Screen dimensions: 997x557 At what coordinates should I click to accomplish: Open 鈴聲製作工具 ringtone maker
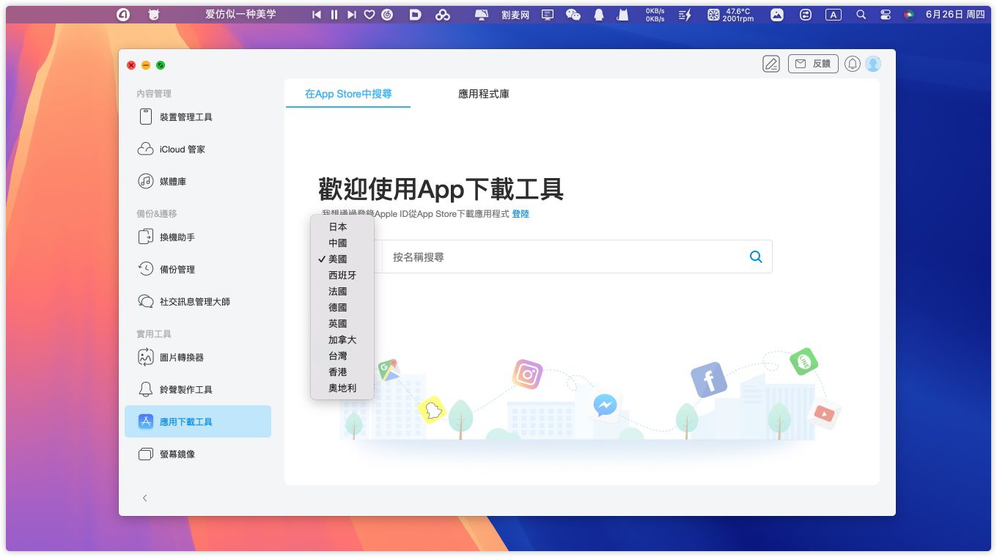[x=185, y=390]
